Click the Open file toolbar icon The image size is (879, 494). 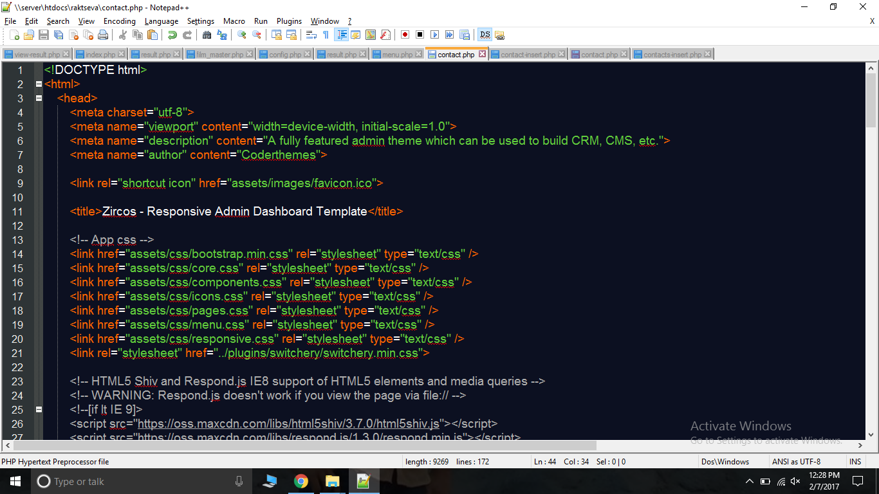tap(29, 35)
